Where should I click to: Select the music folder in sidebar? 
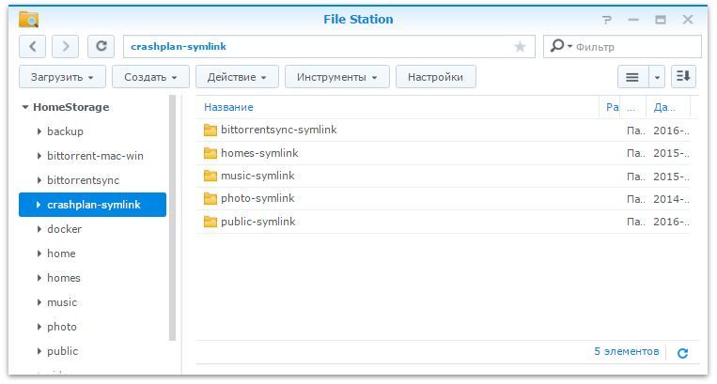pos(62,302)
